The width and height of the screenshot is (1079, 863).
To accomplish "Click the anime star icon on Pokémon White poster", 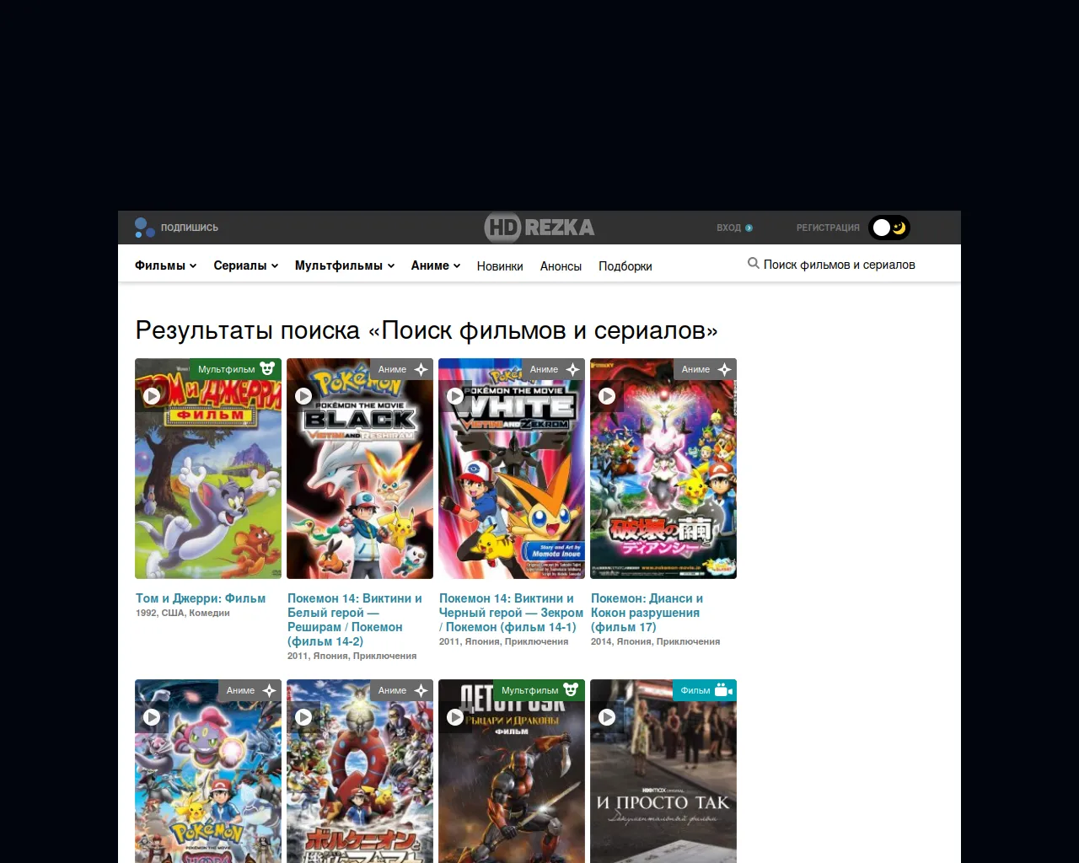I will 572,369.
